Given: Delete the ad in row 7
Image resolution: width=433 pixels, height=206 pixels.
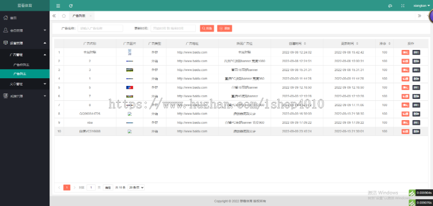Looking at the screenshot, I should pyautogui.click(x=416, y=105).
